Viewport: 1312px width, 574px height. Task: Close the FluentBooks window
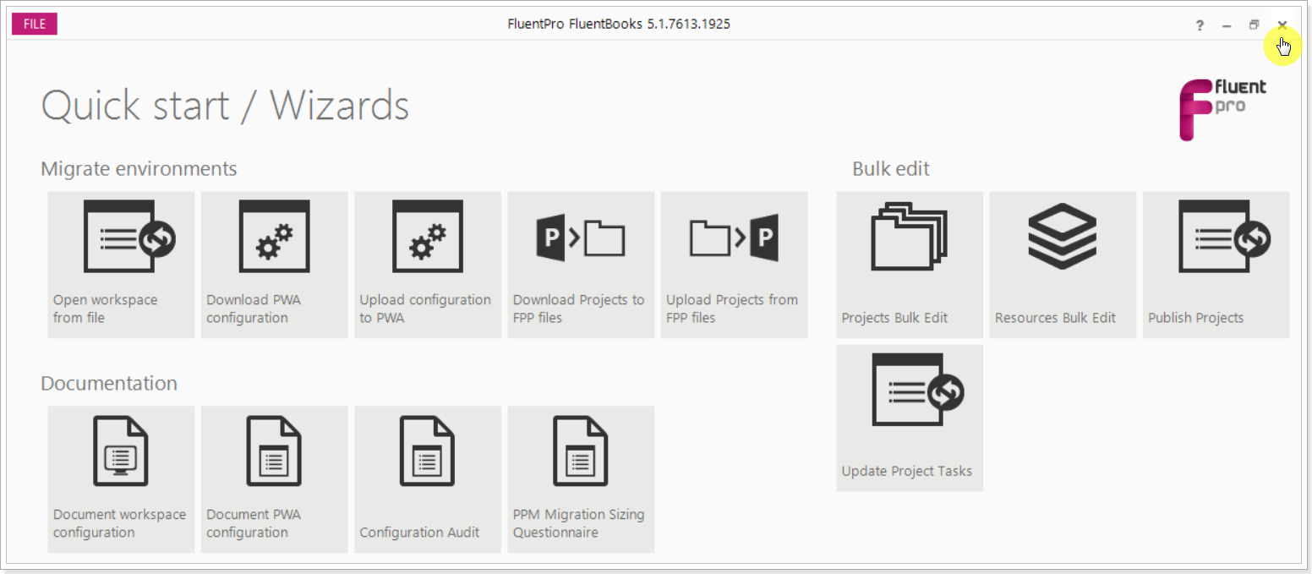(1282, 25)
